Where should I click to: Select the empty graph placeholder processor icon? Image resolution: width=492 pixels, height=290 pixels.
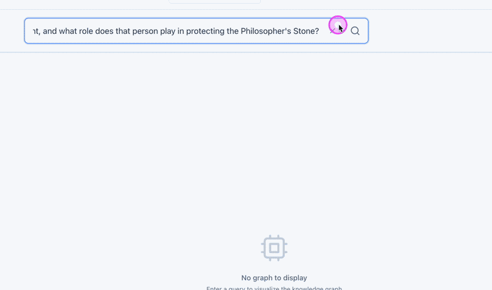click(x=274, y=248)
